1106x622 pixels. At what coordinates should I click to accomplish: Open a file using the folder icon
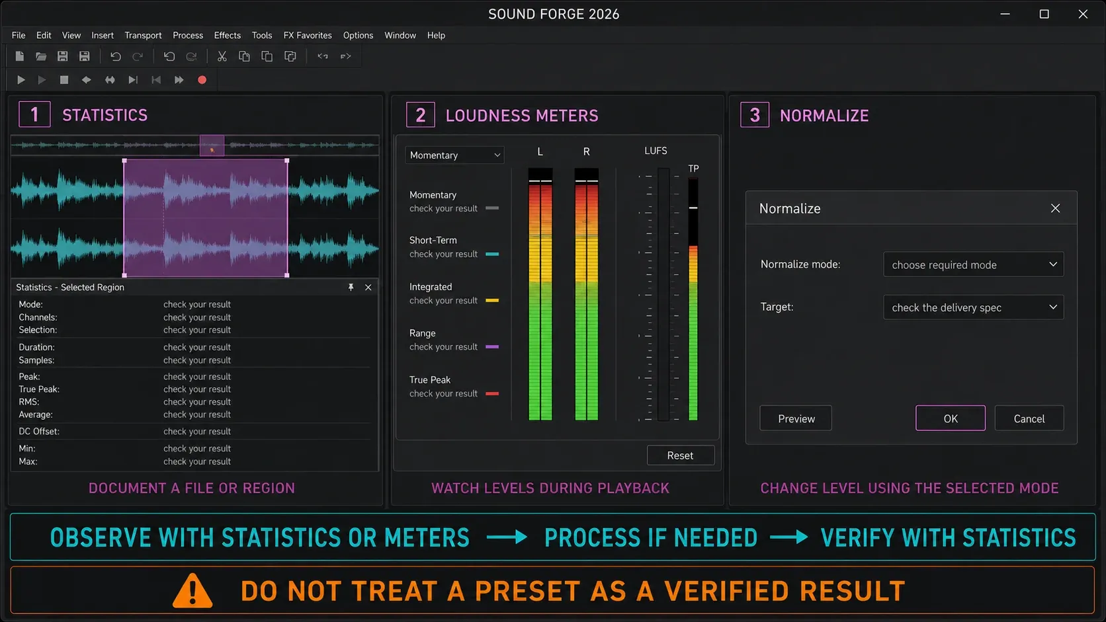coord(41,56)
